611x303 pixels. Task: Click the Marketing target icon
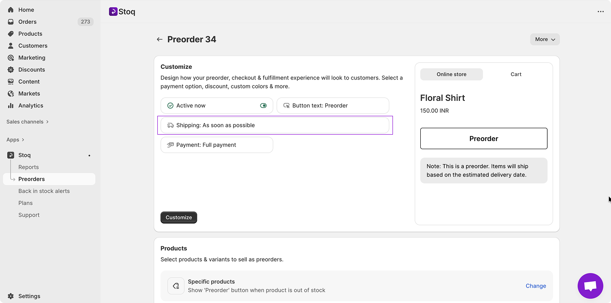click(11, 58)
